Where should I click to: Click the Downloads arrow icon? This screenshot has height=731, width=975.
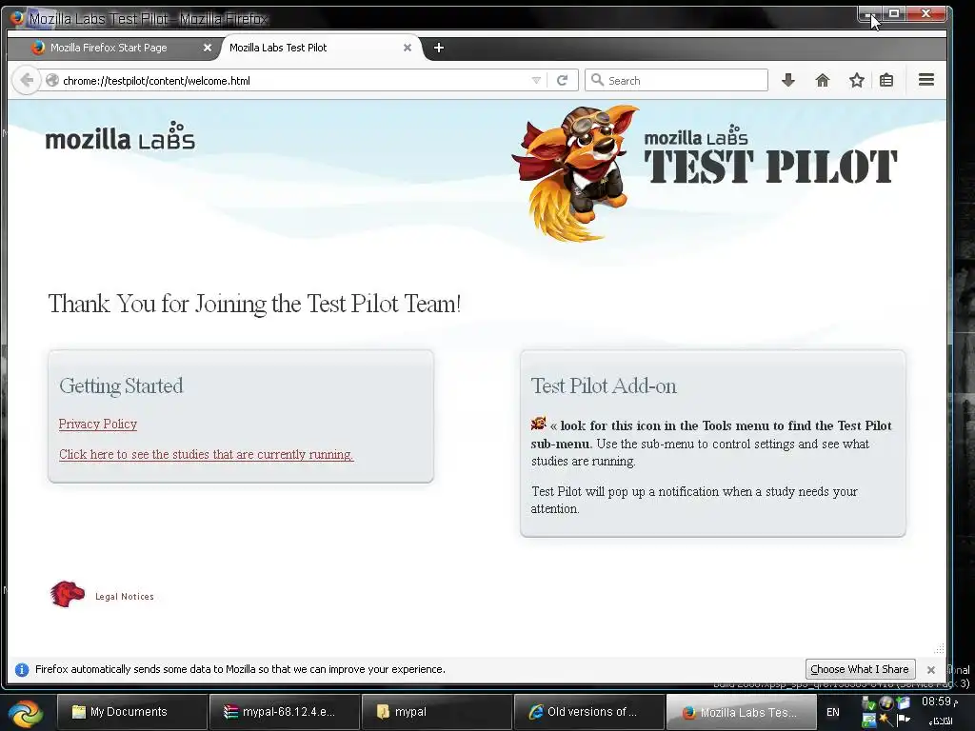click(x=787, y=80)
